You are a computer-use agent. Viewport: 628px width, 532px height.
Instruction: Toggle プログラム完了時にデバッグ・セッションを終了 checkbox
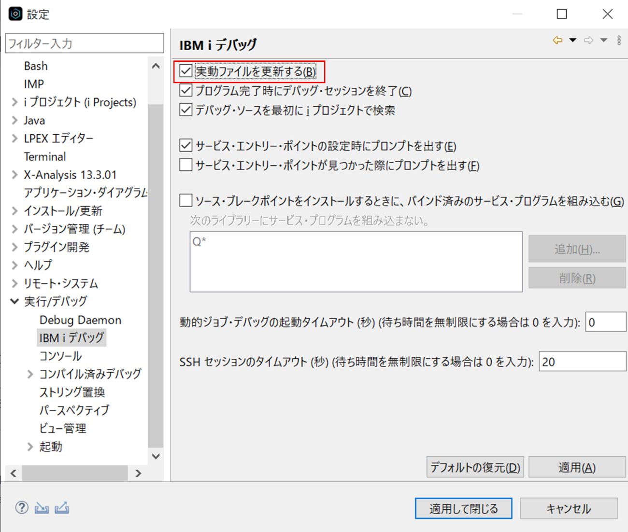(x=186, y=90)
